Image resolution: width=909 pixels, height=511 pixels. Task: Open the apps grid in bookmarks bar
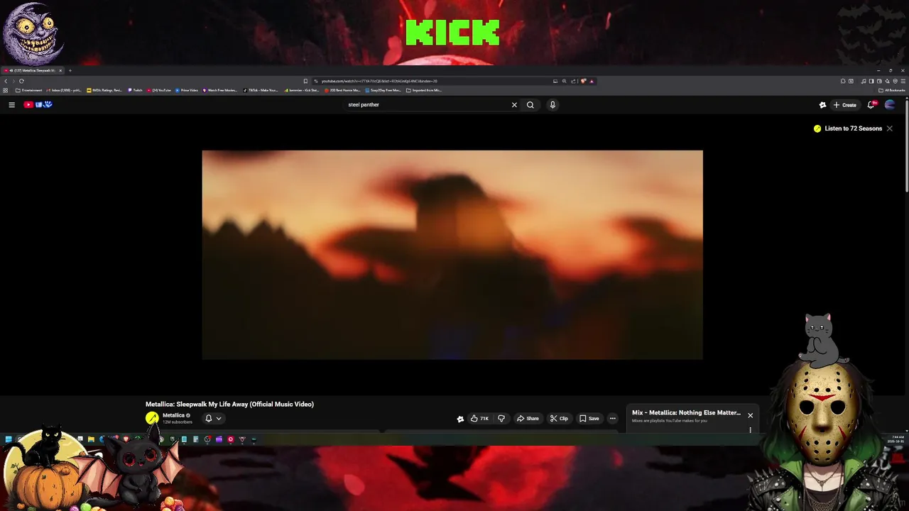click(x=6, y=90)
